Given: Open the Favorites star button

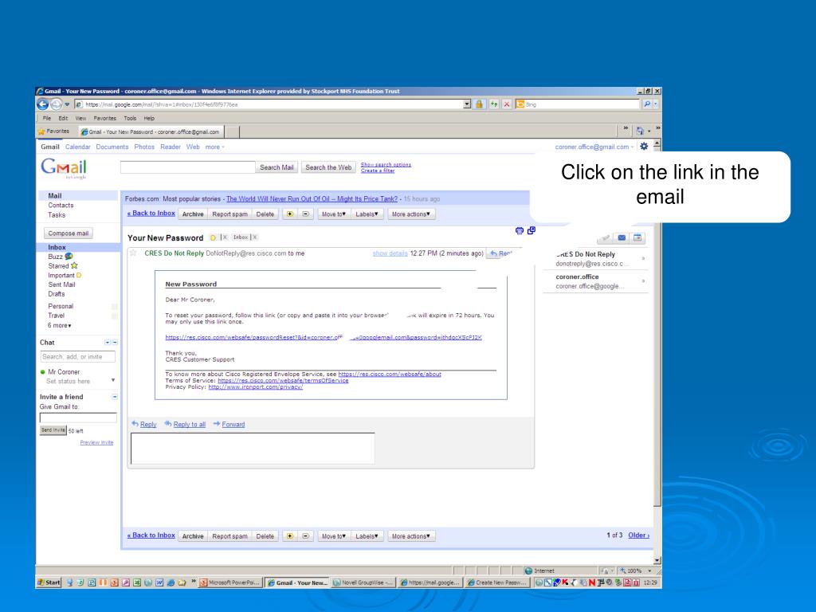Looking at the screenshot, I should tap(53, 131).
